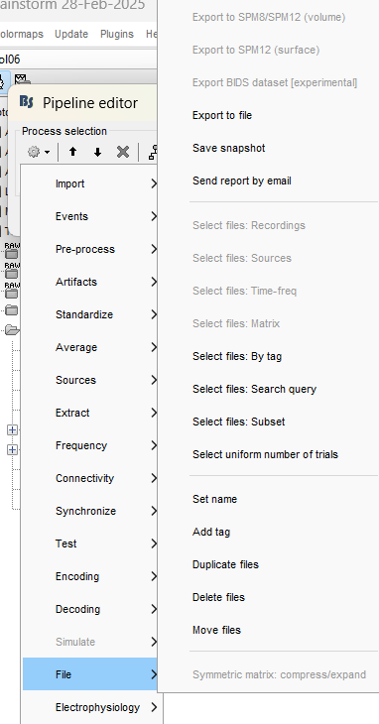Image resolution: width=379 pixels, height=724 pixels.
Task: Click the Brainstorm logo in Pipeline editor
Action: point(27,102)
